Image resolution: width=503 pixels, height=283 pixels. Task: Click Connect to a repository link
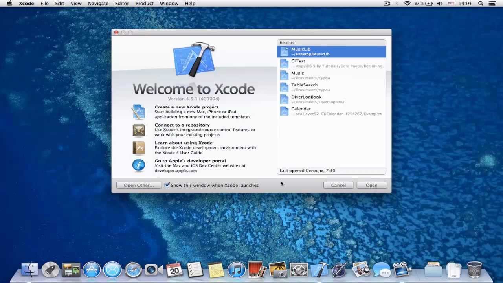pos(182,125)
